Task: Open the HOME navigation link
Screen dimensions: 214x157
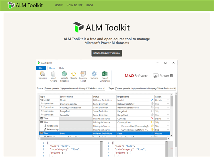Action: click(x=59, y=5)
